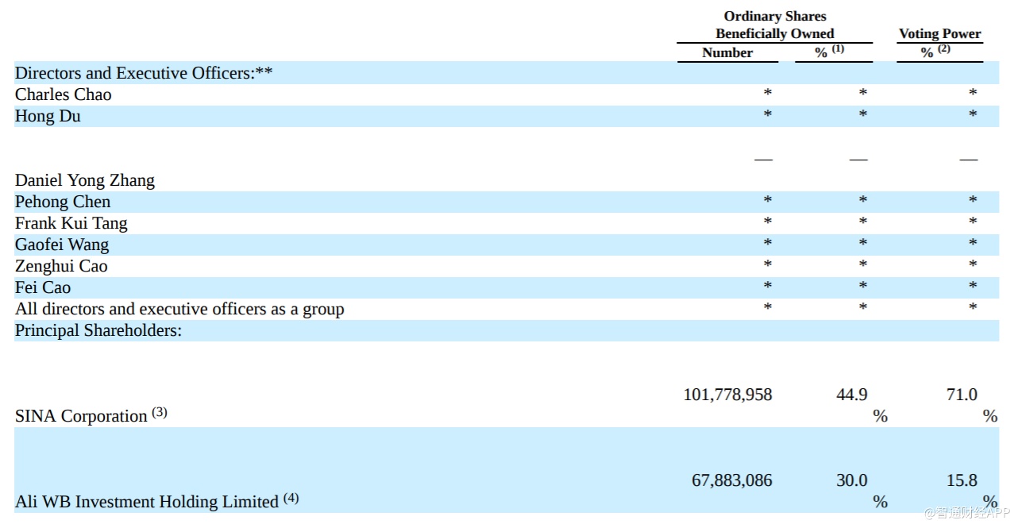
Task: Select the share count 67,883,086
Action: tap(732, 480)
